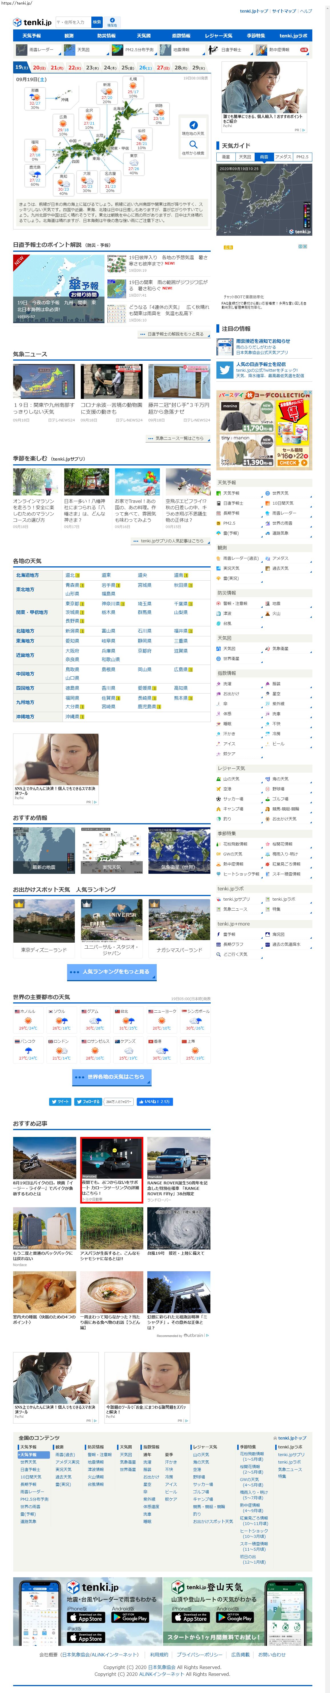Open the 地震 earthquake icon in 防災情報 sidebar
The image size is (330, 1693).
(x=267, y=603)
